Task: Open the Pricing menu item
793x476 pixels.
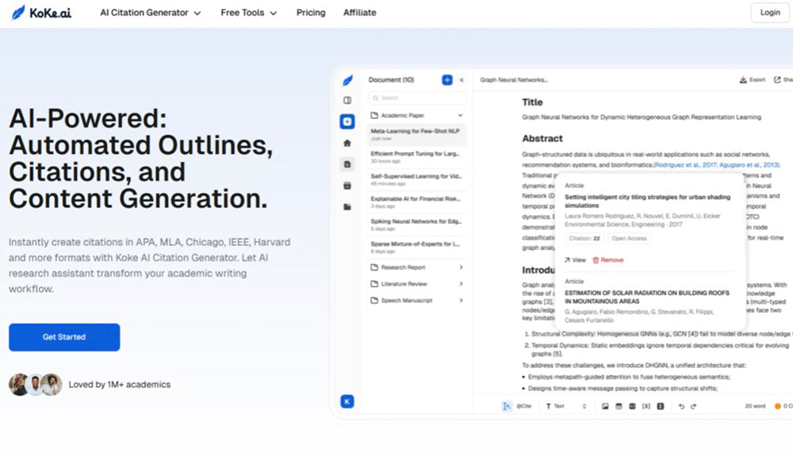Action: pos(310,13)
